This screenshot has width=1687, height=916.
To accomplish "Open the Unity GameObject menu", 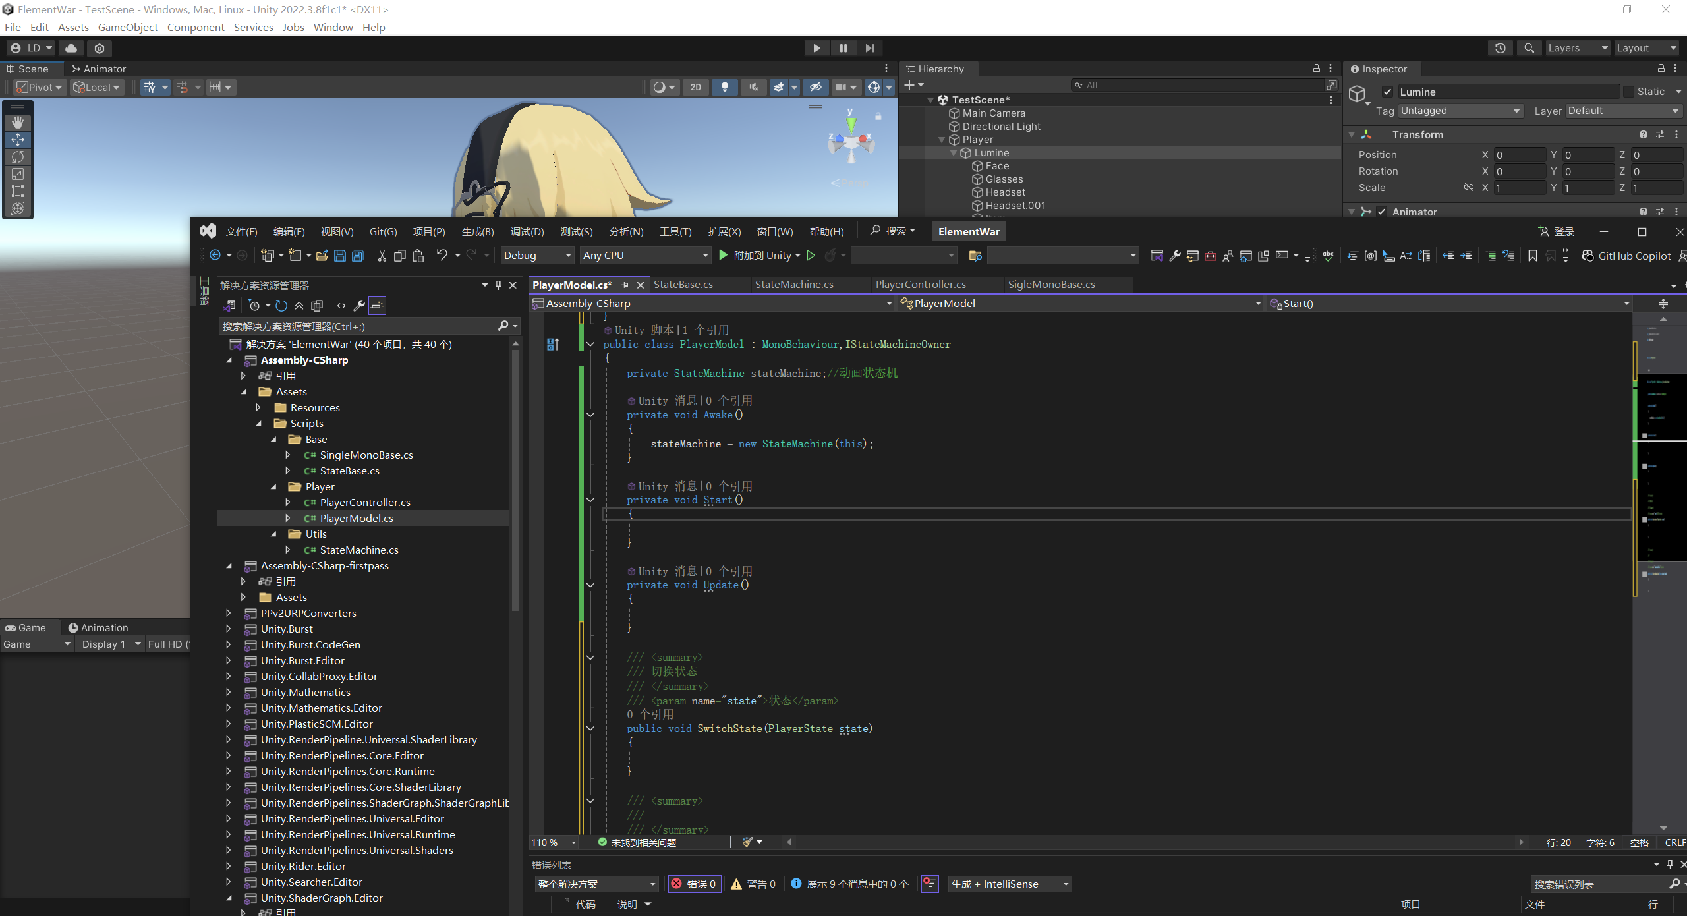I will tap(128, 27).
